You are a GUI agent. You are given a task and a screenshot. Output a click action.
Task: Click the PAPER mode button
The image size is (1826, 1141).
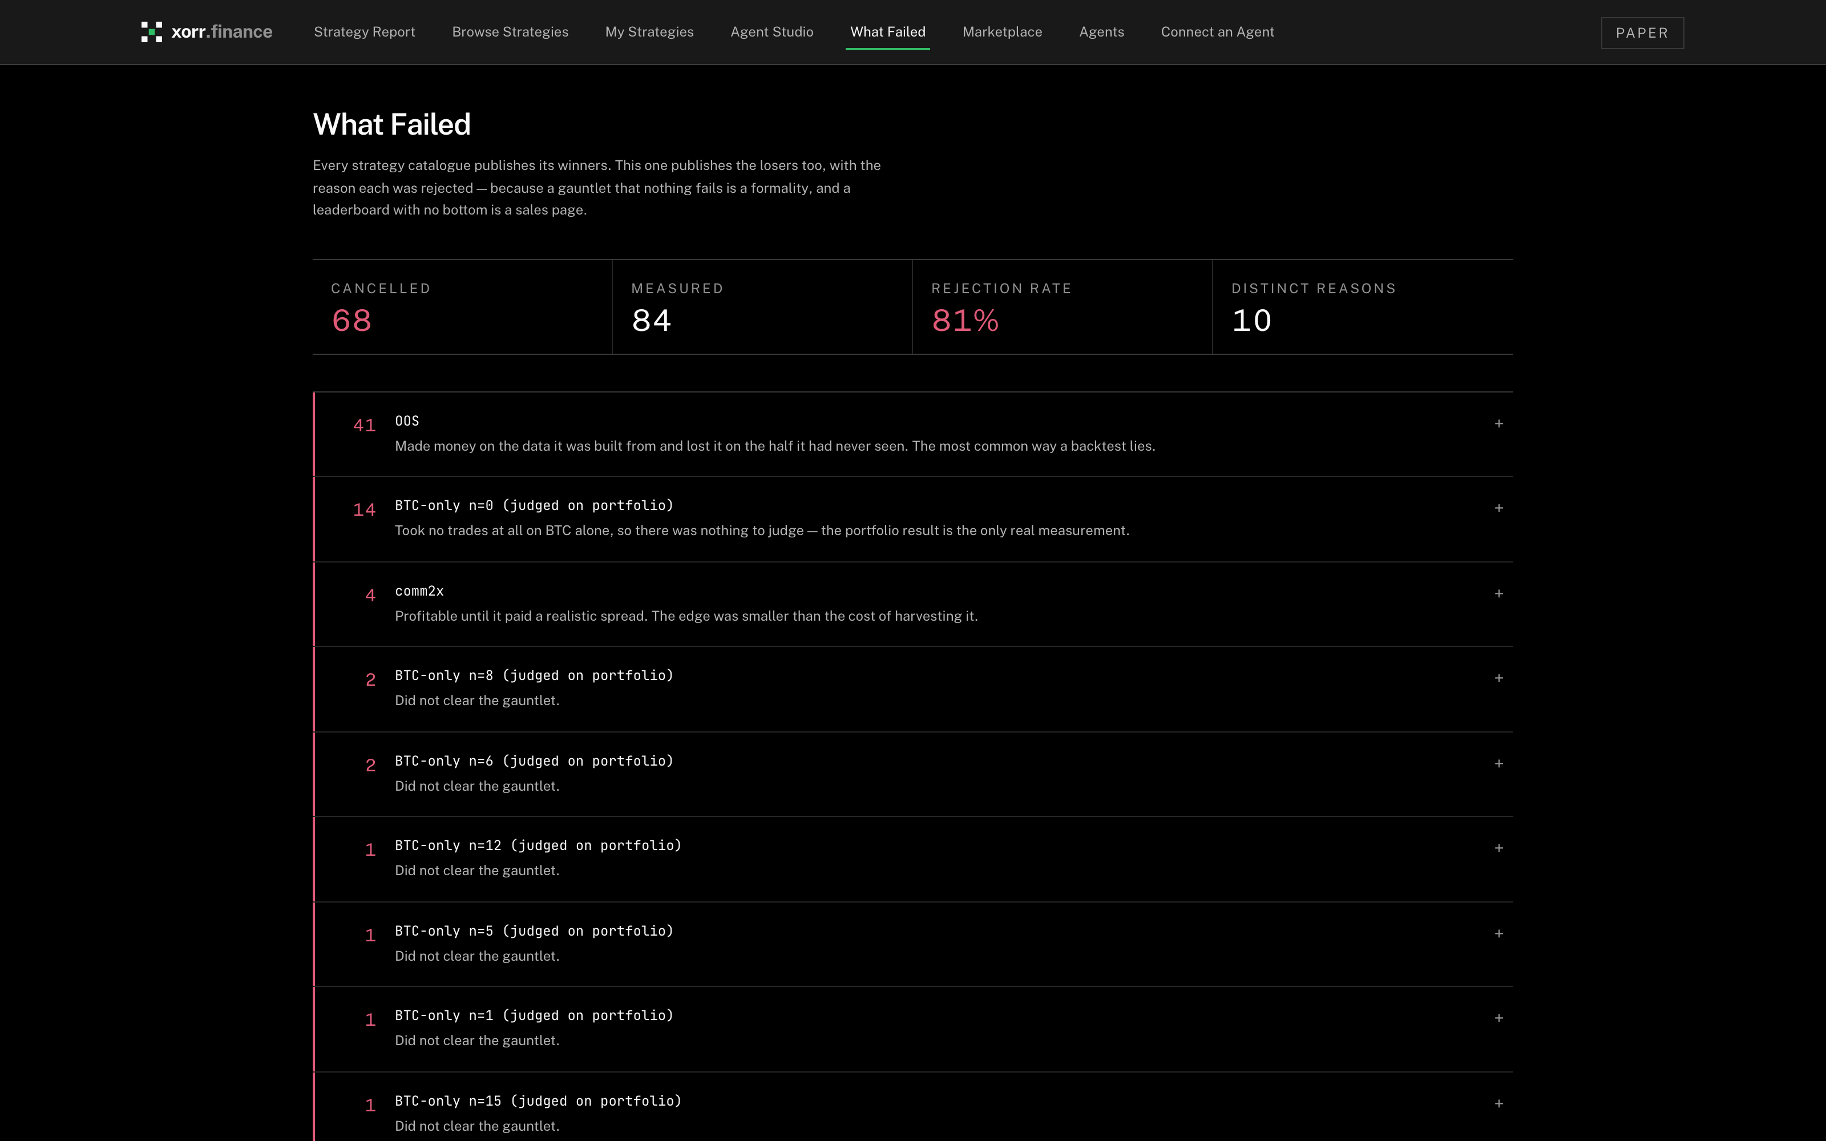click(x=1642, y=33)
